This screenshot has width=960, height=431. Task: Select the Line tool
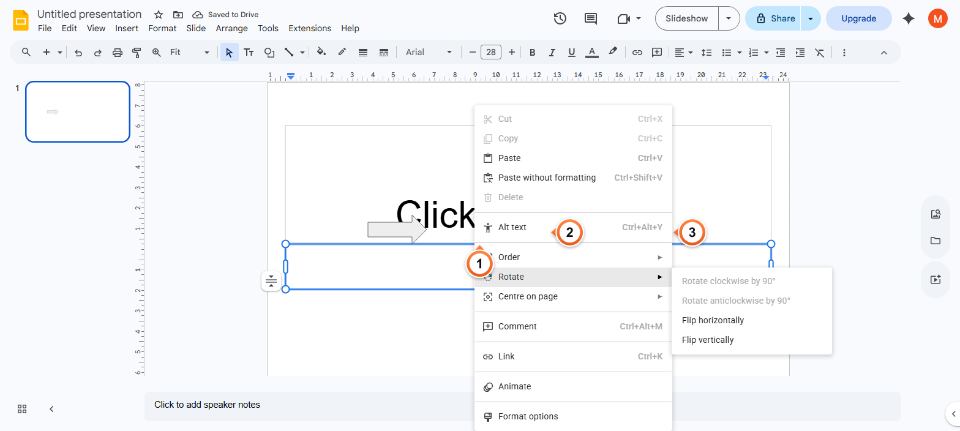[x=289, y=53]
